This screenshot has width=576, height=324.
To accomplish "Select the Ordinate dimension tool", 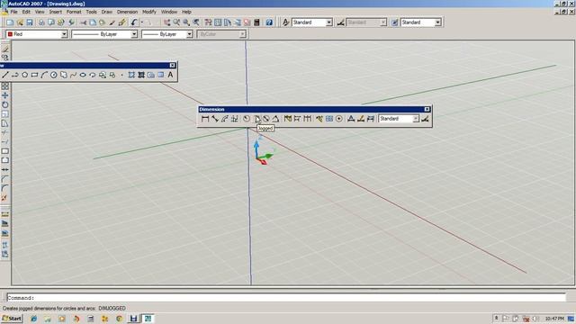I will pyautogui.click(x=234, y=119).
